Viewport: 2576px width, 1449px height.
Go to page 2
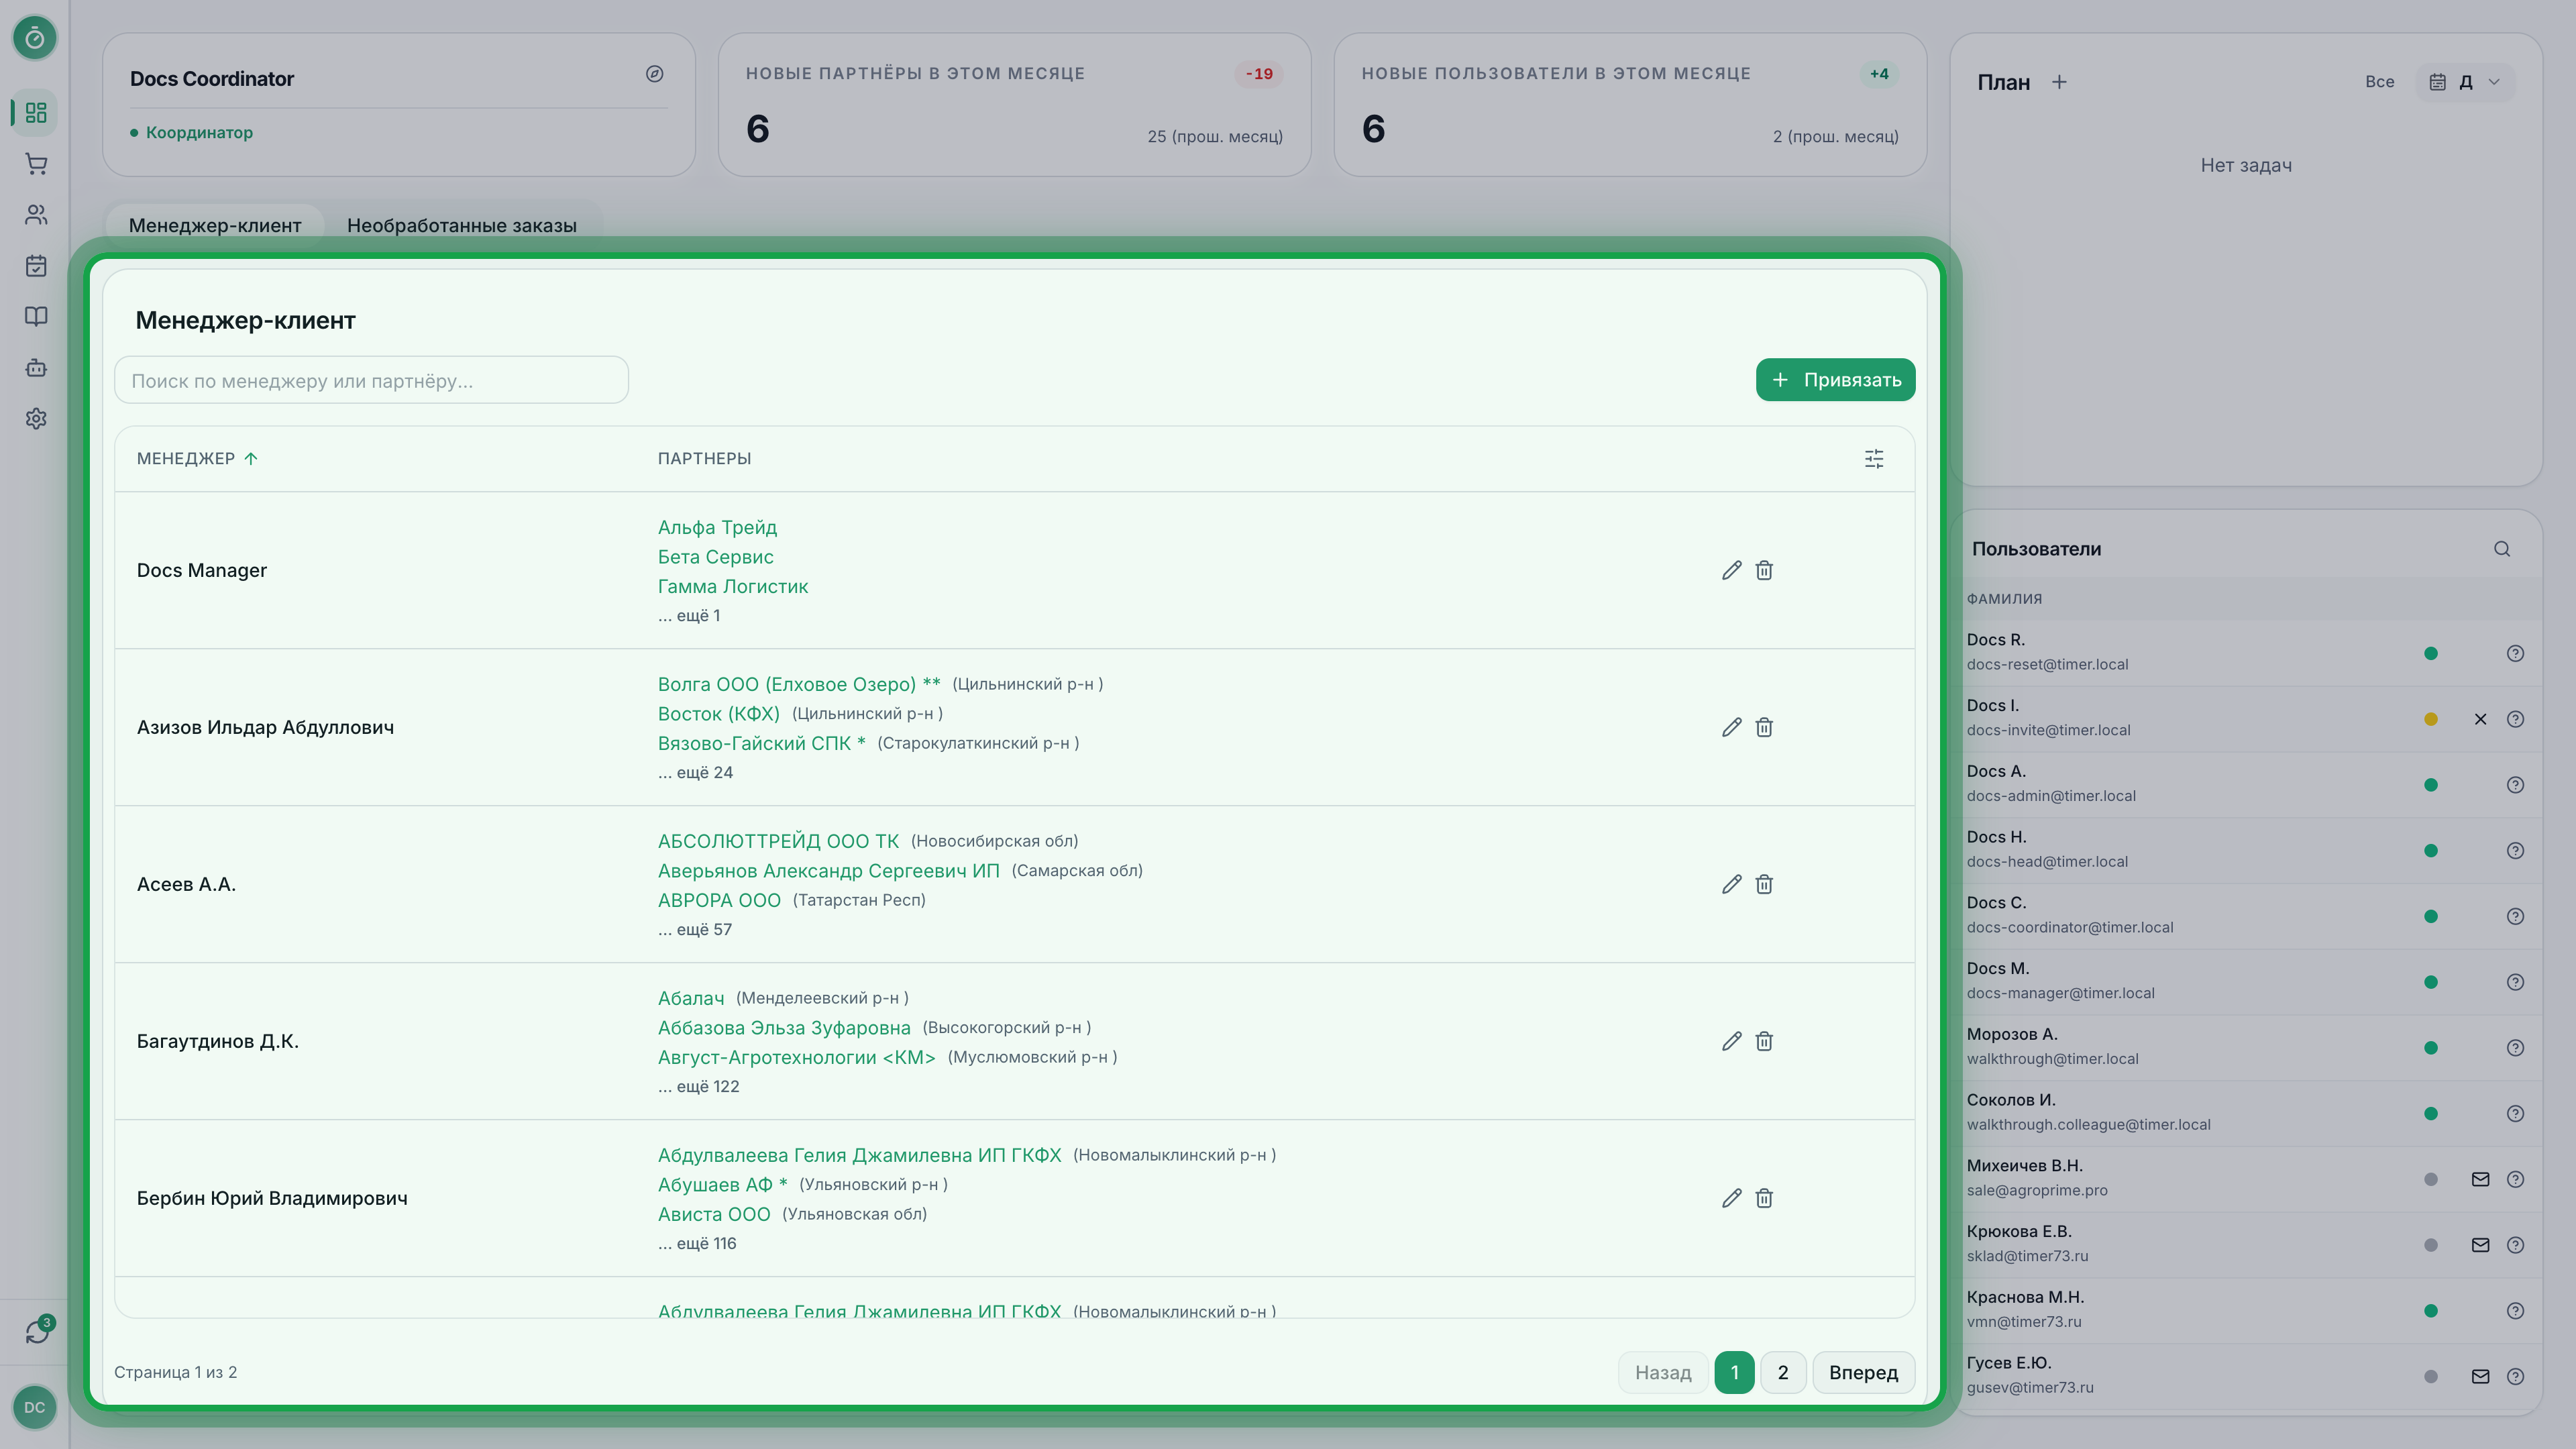pyautogui.click(x=1782, y=1372)
